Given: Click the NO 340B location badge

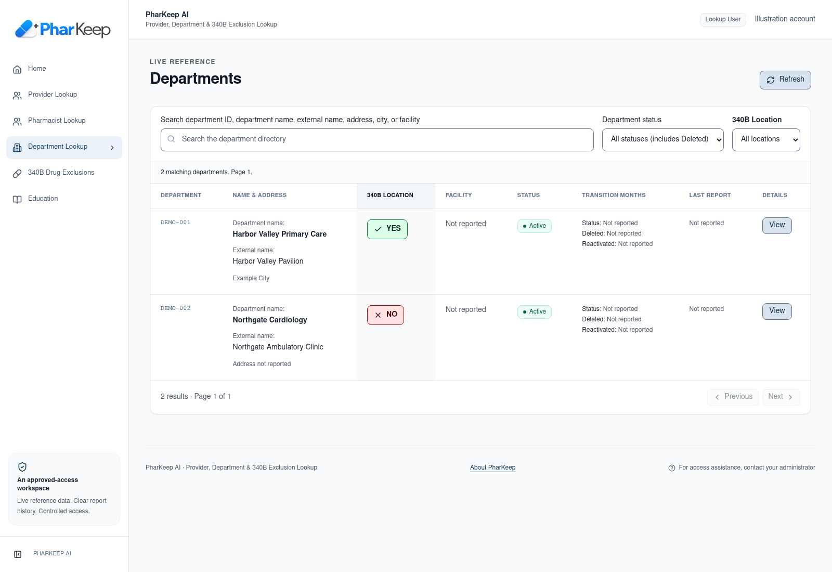Looking at the screenshot, I should pos(385,315).
